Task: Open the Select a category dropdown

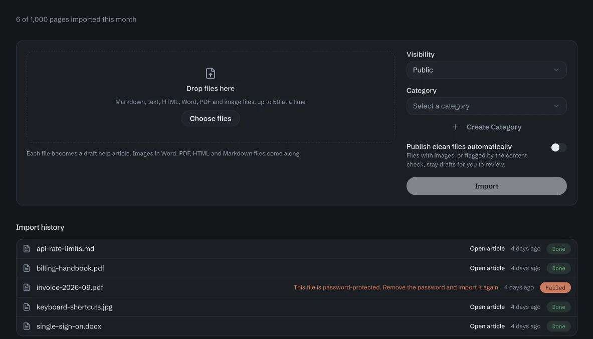Action: 486,106
